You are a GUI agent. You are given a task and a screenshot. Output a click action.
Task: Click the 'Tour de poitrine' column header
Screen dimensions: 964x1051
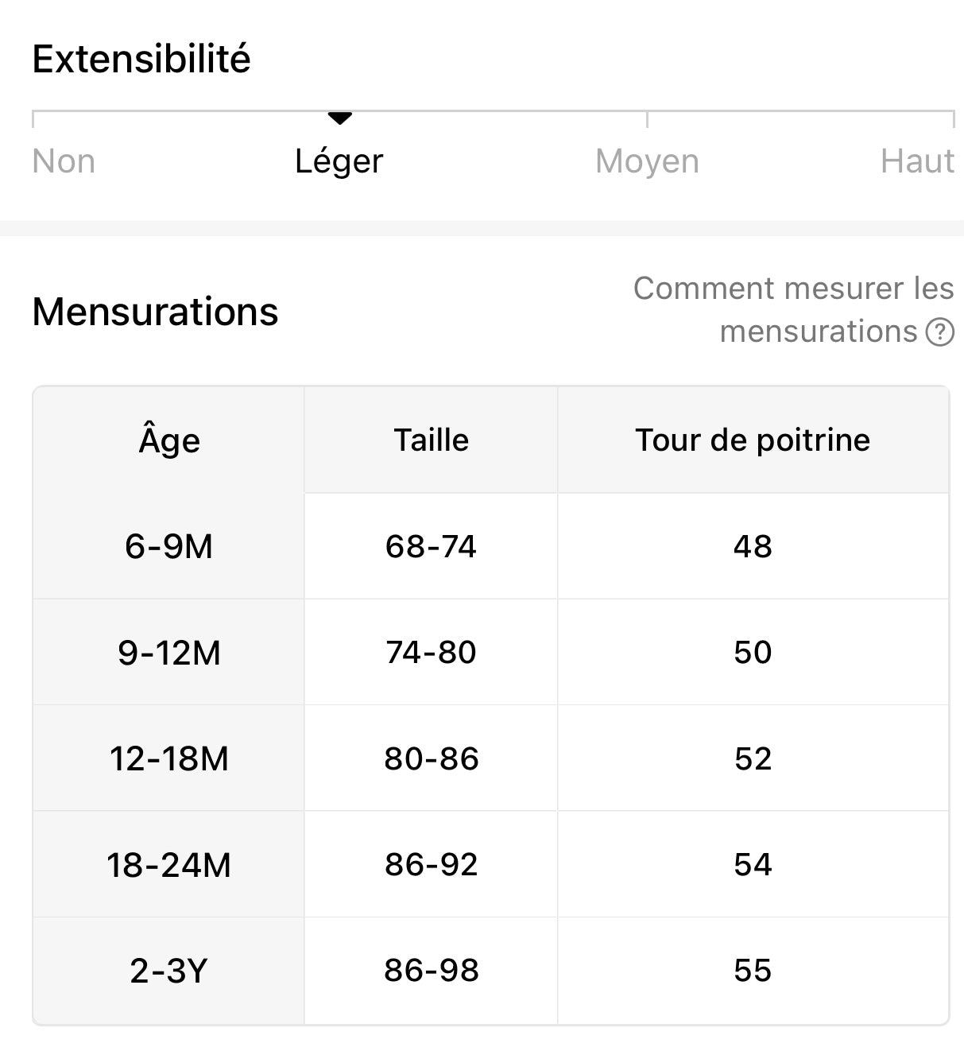(x=753, y=440)
